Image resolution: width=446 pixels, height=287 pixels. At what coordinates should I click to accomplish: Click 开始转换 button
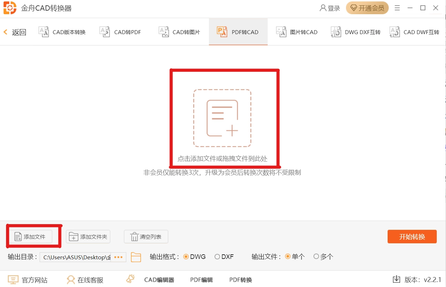coord(412,237)
